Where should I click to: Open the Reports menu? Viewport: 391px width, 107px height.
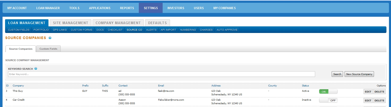[x=127, y=8]
